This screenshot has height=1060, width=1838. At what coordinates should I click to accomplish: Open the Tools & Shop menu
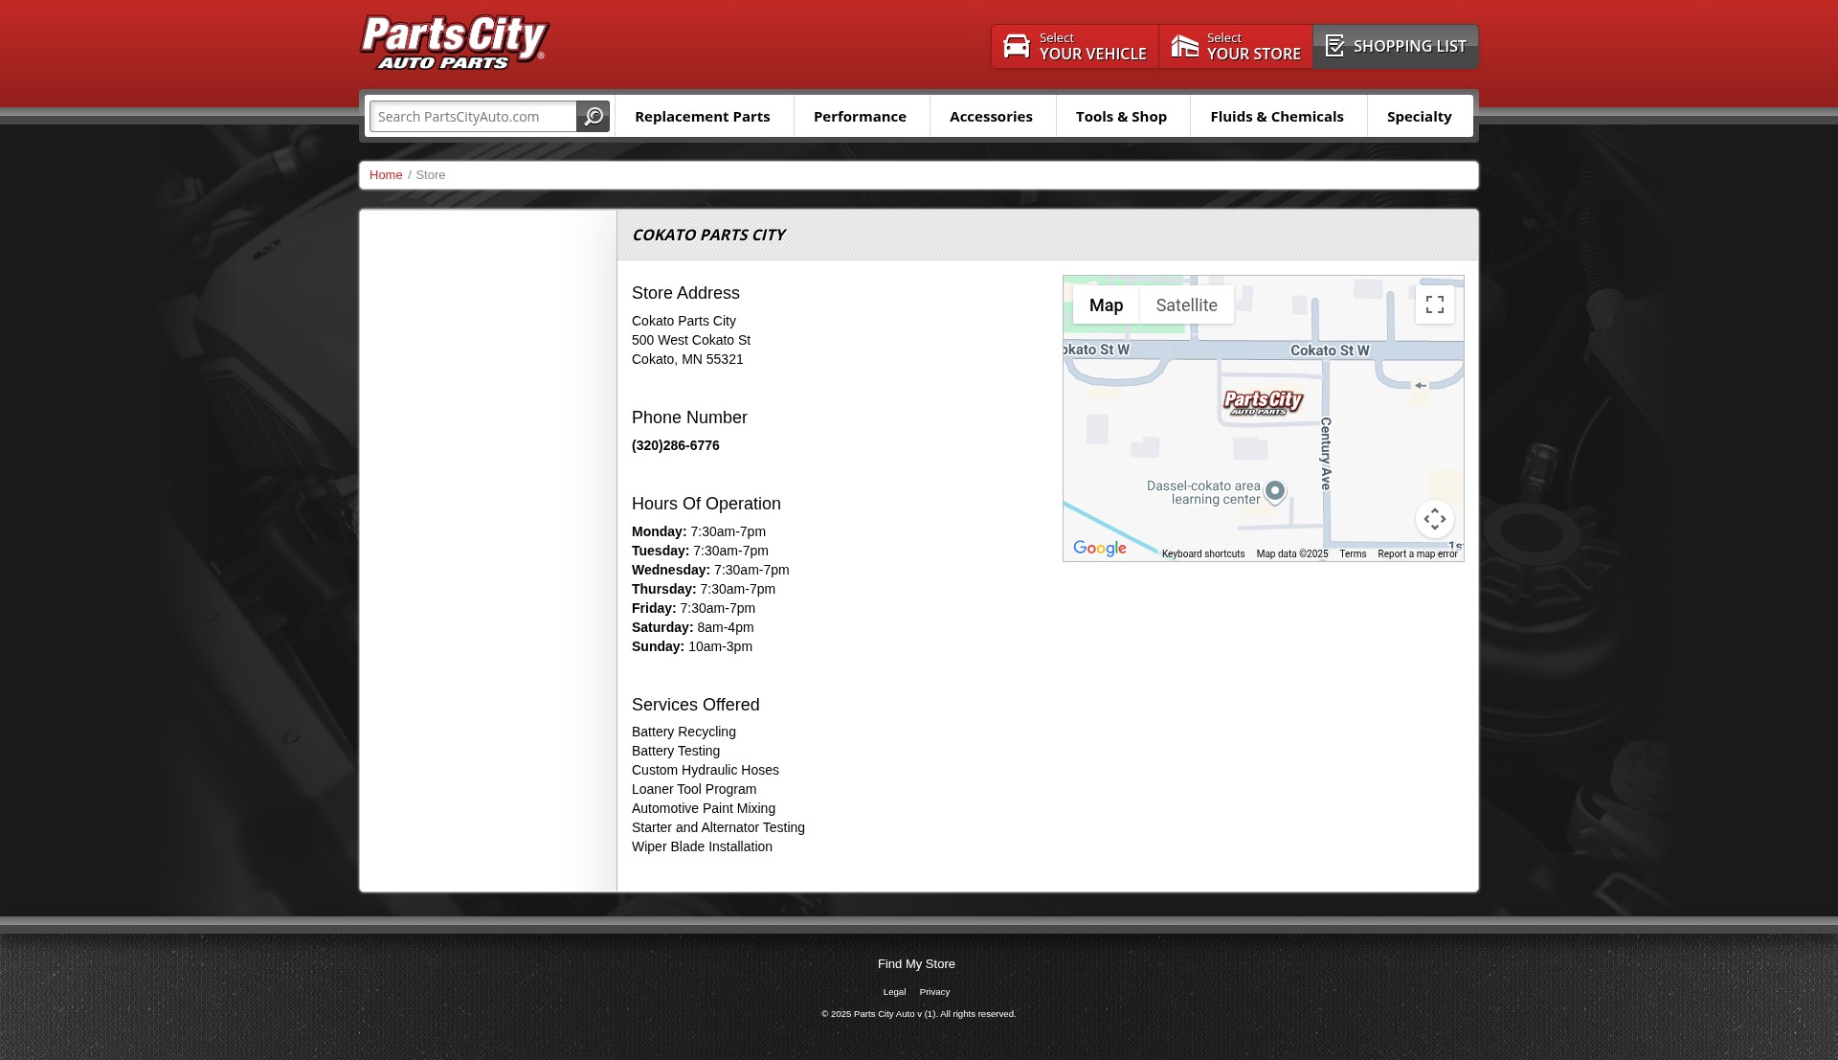pyautogui.click(x=1121, y=117)
